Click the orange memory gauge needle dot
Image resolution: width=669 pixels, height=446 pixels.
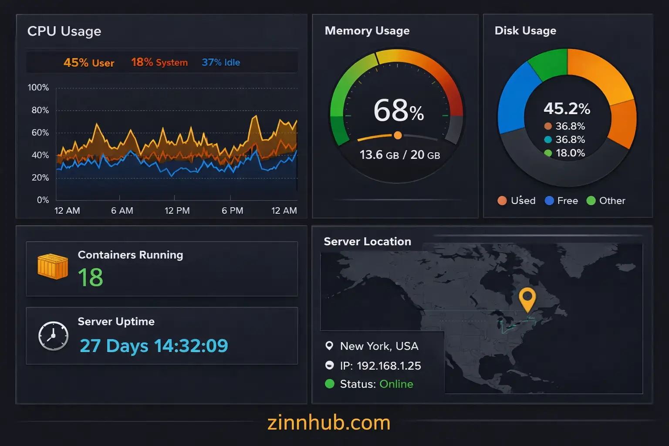[x=398, y=135]
